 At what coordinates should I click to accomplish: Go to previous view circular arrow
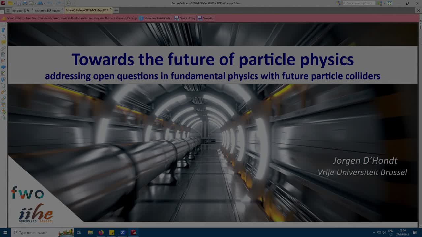click(x=68, y=3)
